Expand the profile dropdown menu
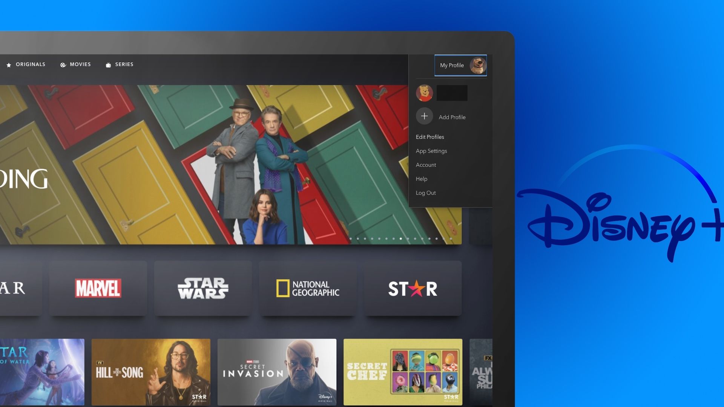This screenshot has width=724, height=407. [x=459, y=65]
